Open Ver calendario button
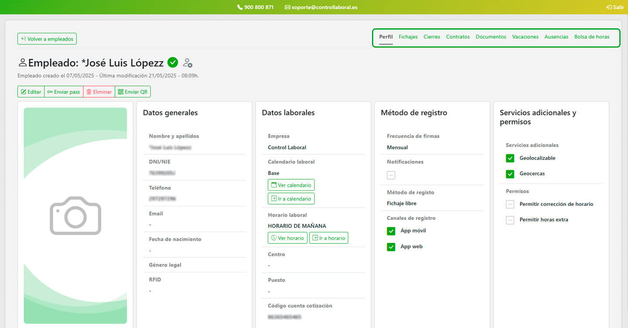This screenshot has height=328, width=628. point(291,185)
